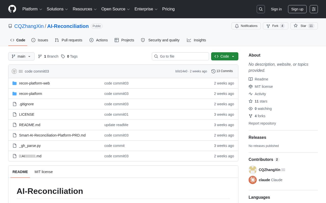
Task: Click the repository book icon beside CQZhangXin
Action: pos(10,26)
